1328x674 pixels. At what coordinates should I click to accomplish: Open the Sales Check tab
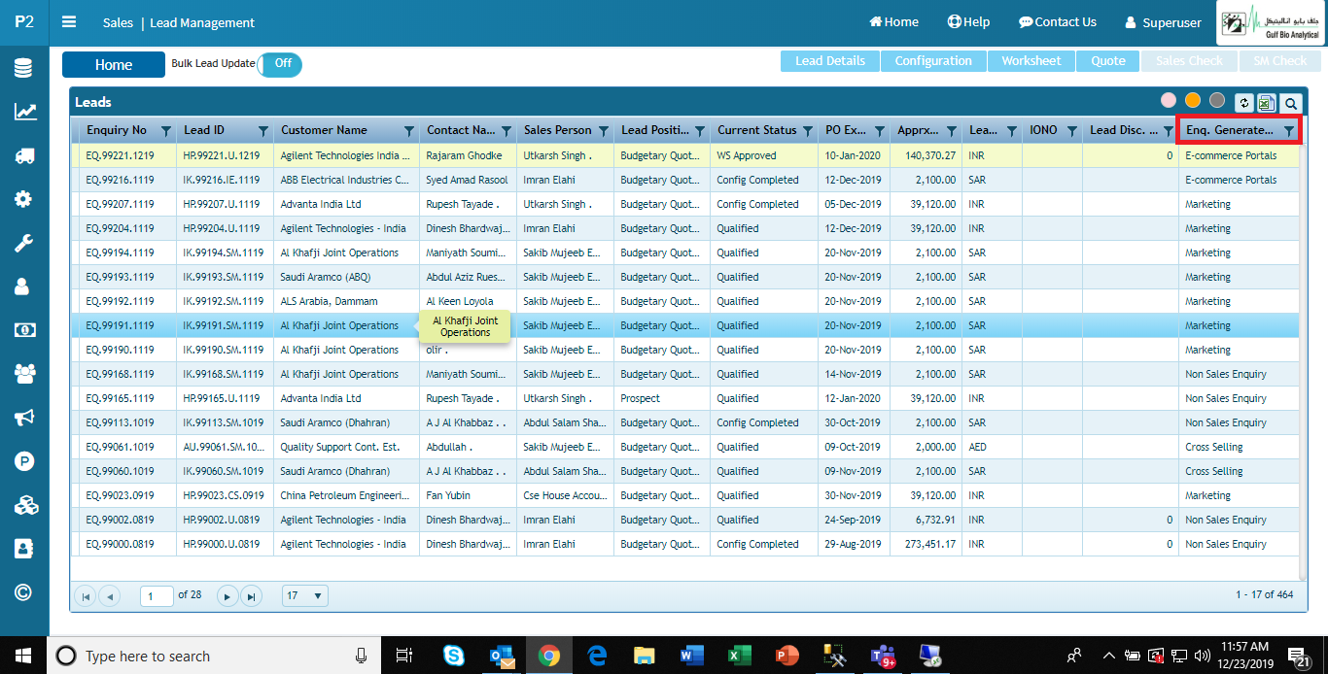coord(1190,61)
